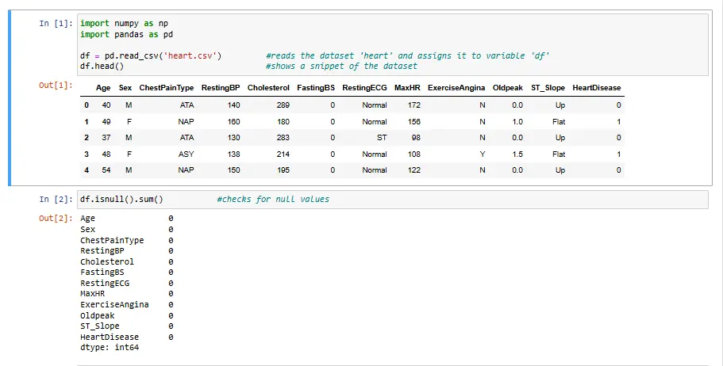This screenshot has height=366, width=723.
Task: Click the ST cell in RestingECG column
Action: pyautogui.click(x=382, y=138)
